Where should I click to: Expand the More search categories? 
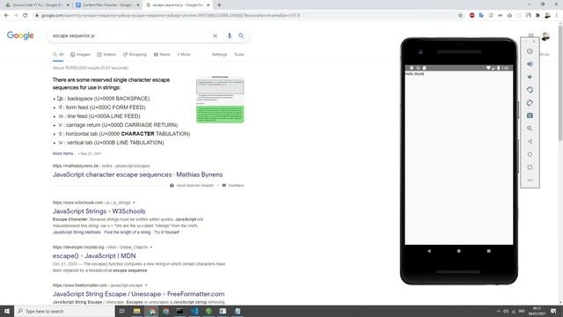(x=184, y=55)
